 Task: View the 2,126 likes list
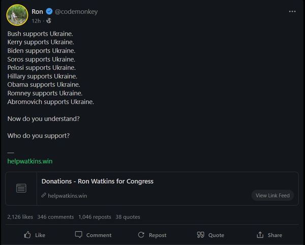pos(20,217)
